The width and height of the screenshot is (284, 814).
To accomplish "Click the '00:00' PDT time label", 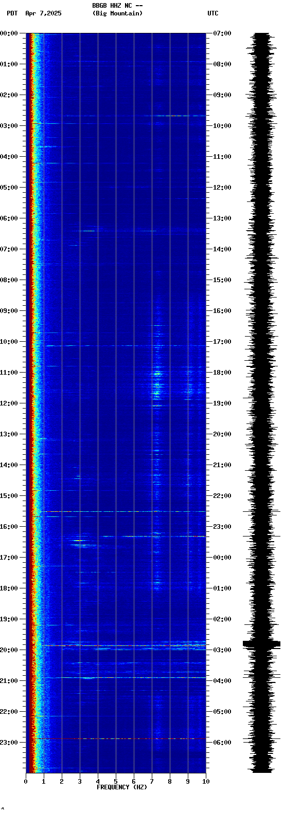I will click(x=9, y=33).
